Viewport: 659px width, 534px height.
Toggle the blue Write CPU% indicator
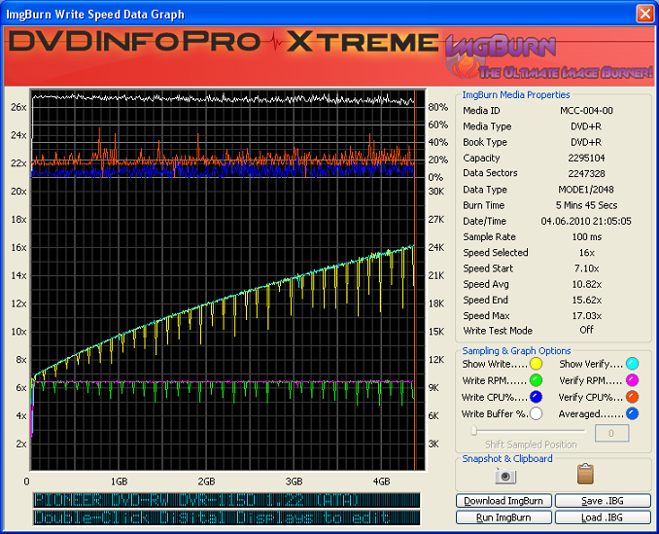point(536,397)
